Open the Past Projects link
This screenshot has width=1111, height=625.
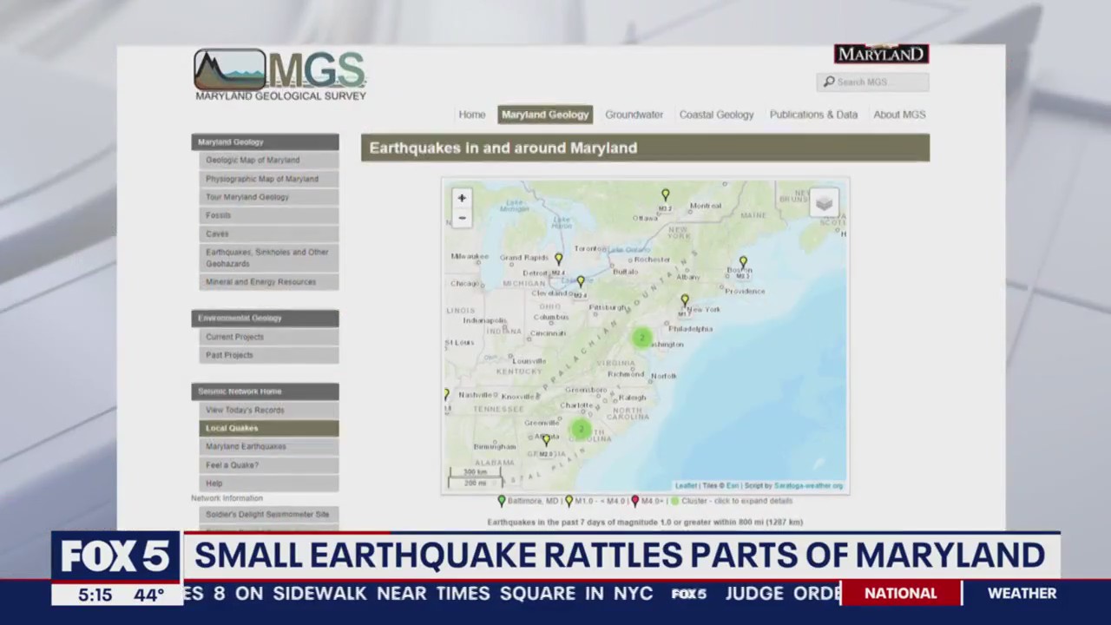point(269,355)
